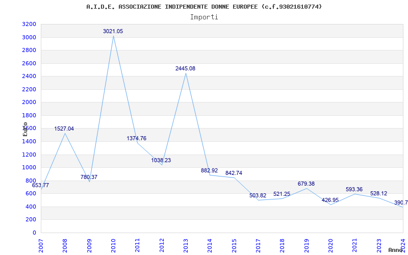Select the 2400 y-axis tick label
This screenshot has height=255, width=408.
[x=30, y=76]
